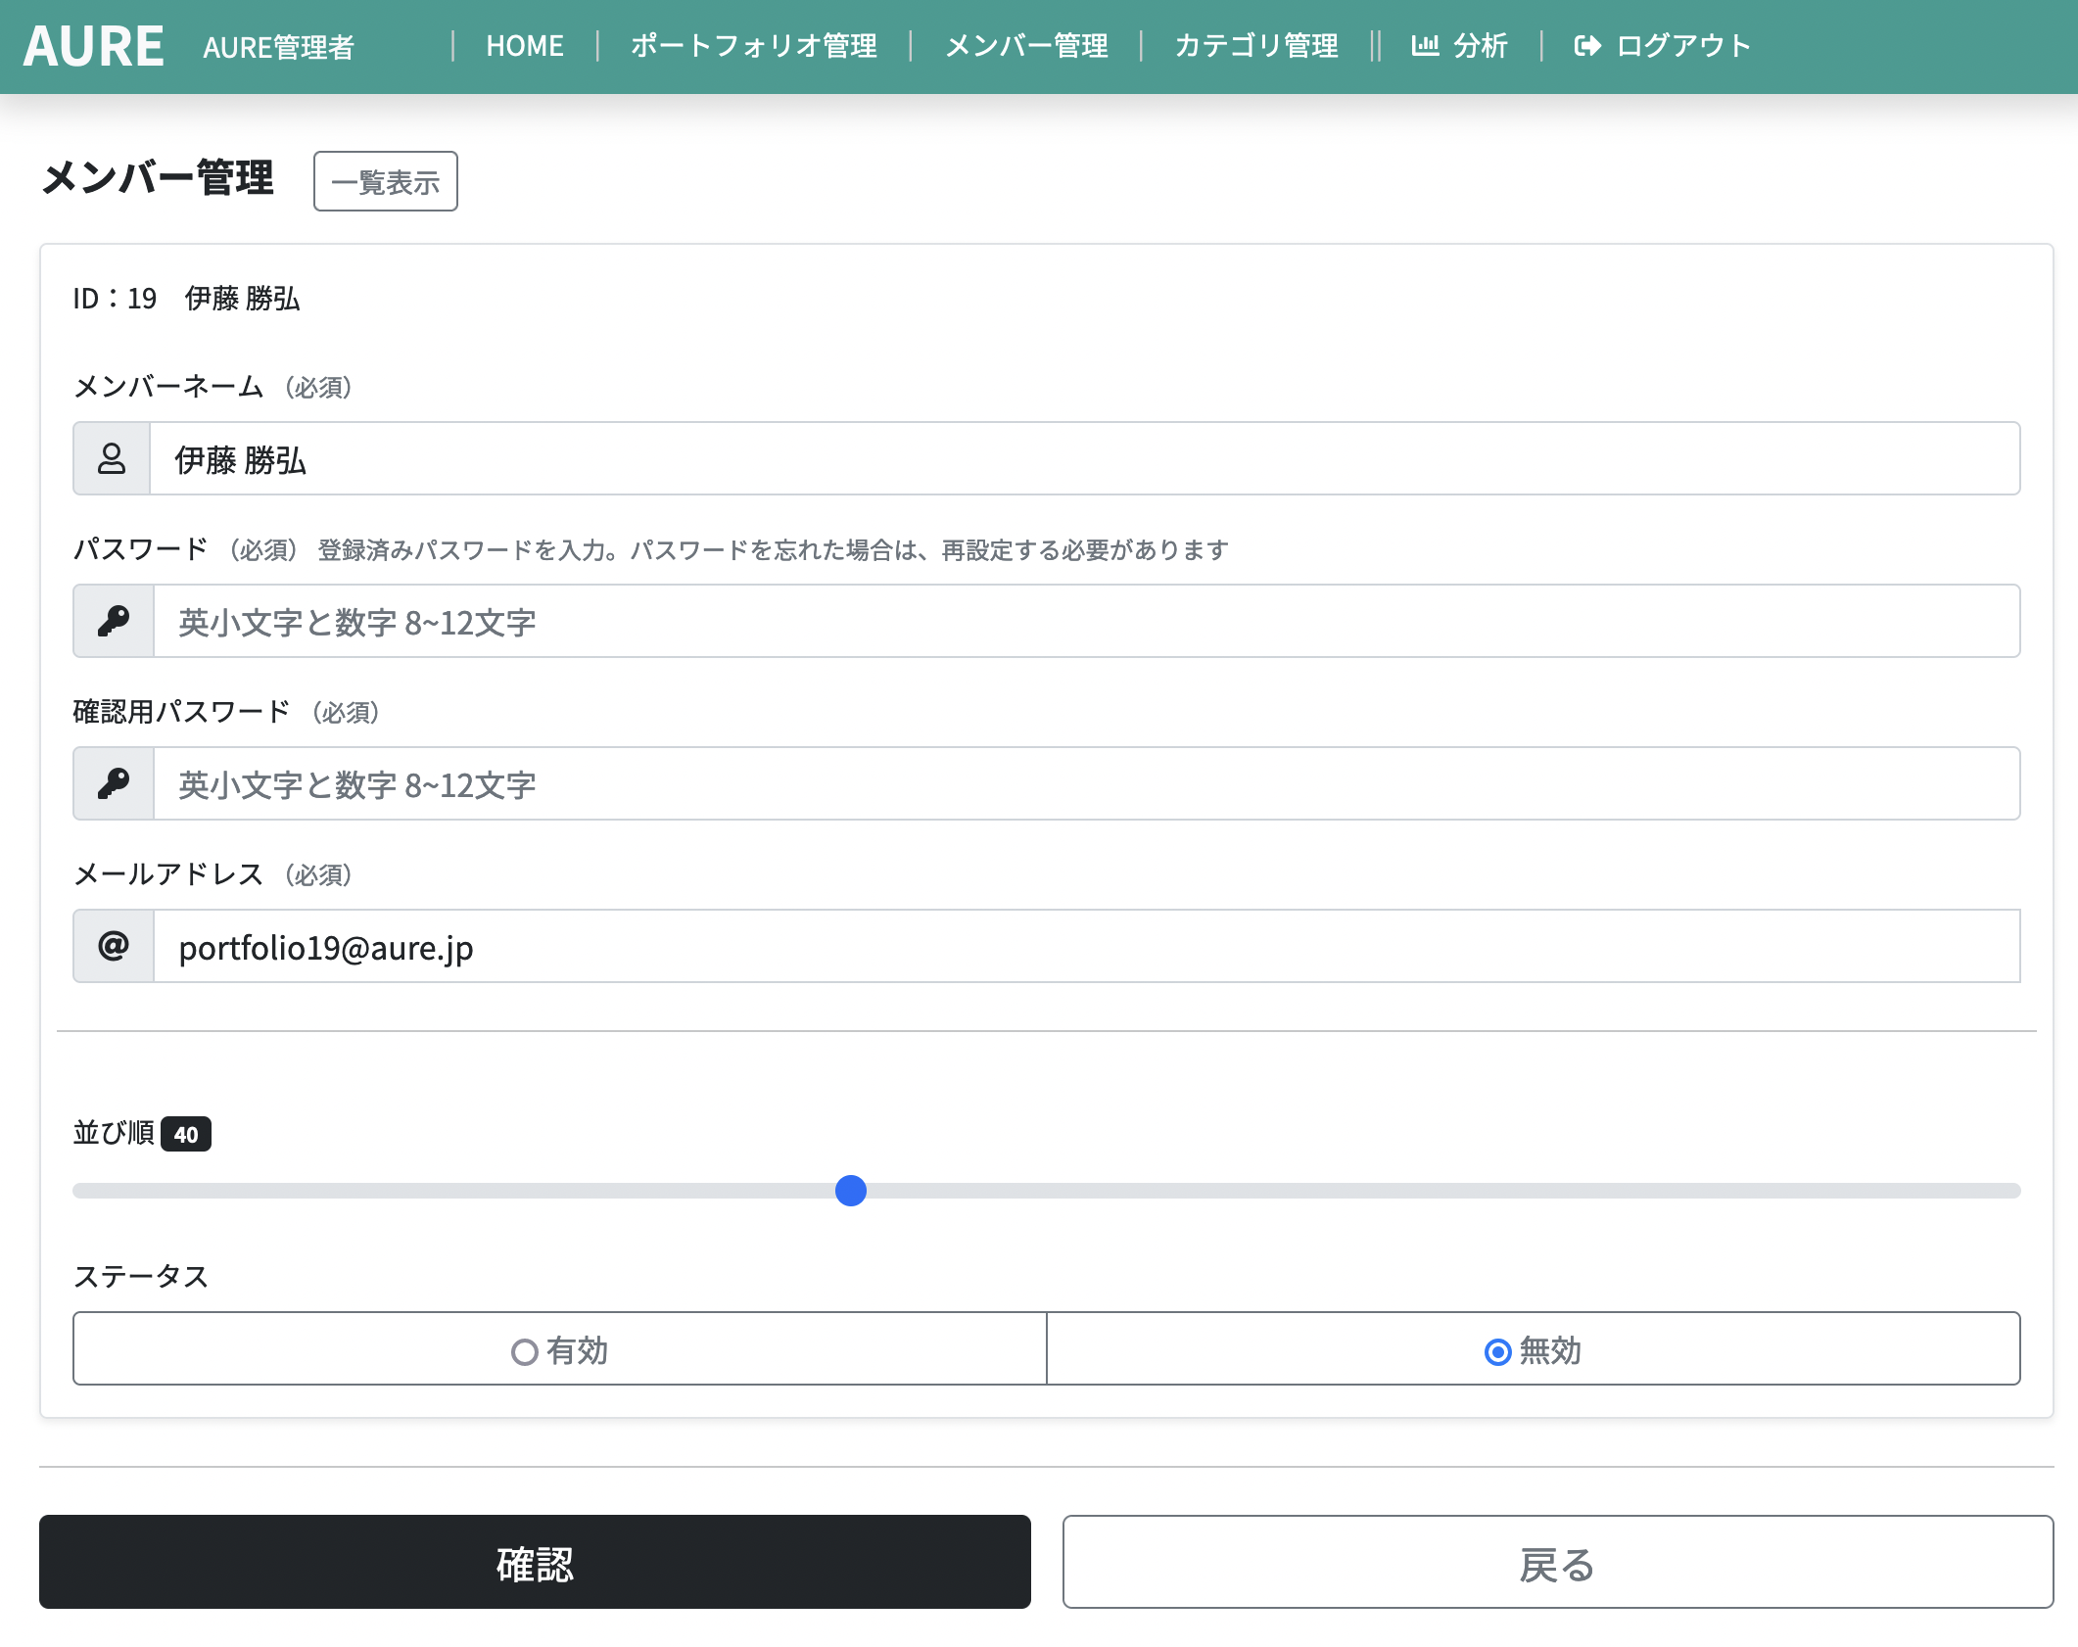Click the 一覧表示 list view button

385,182
